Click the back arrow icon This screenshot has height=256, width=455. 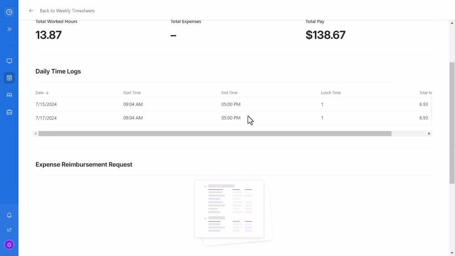pyautogui.click(x=31, y=11)
